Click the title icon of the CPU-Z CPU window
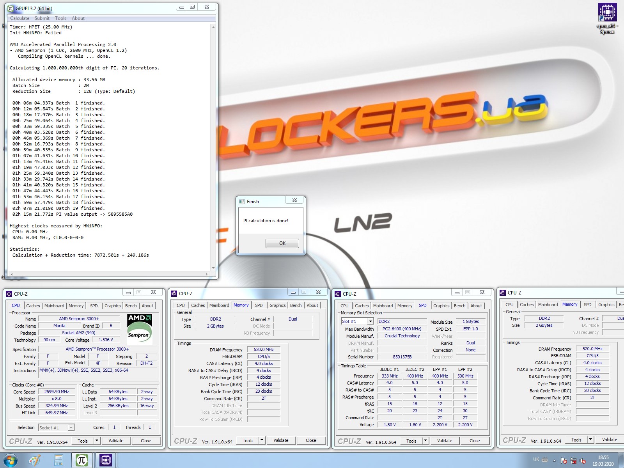This screenshot has height=468, width=624. coord(9,294)
